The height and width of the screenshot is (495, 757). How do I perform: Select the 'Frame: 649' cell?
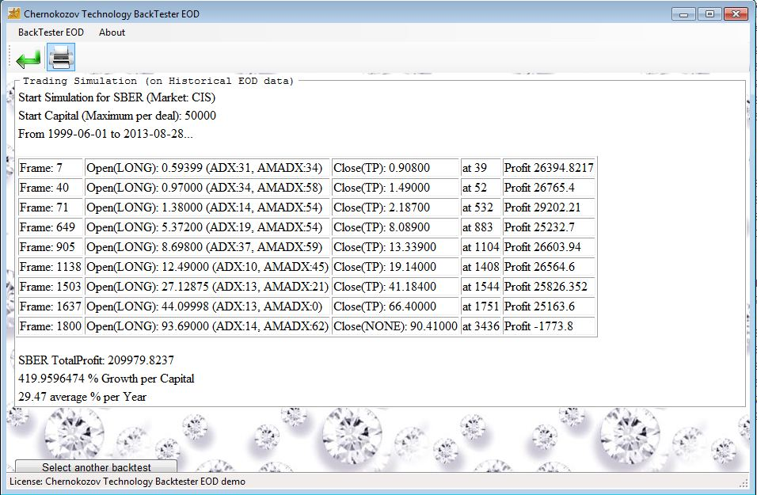(51, 227)
